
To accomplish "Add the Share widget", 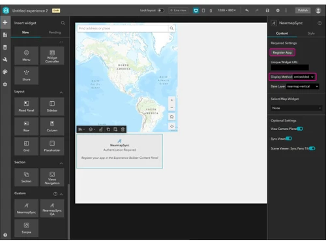I will click(x=26, y=75).
